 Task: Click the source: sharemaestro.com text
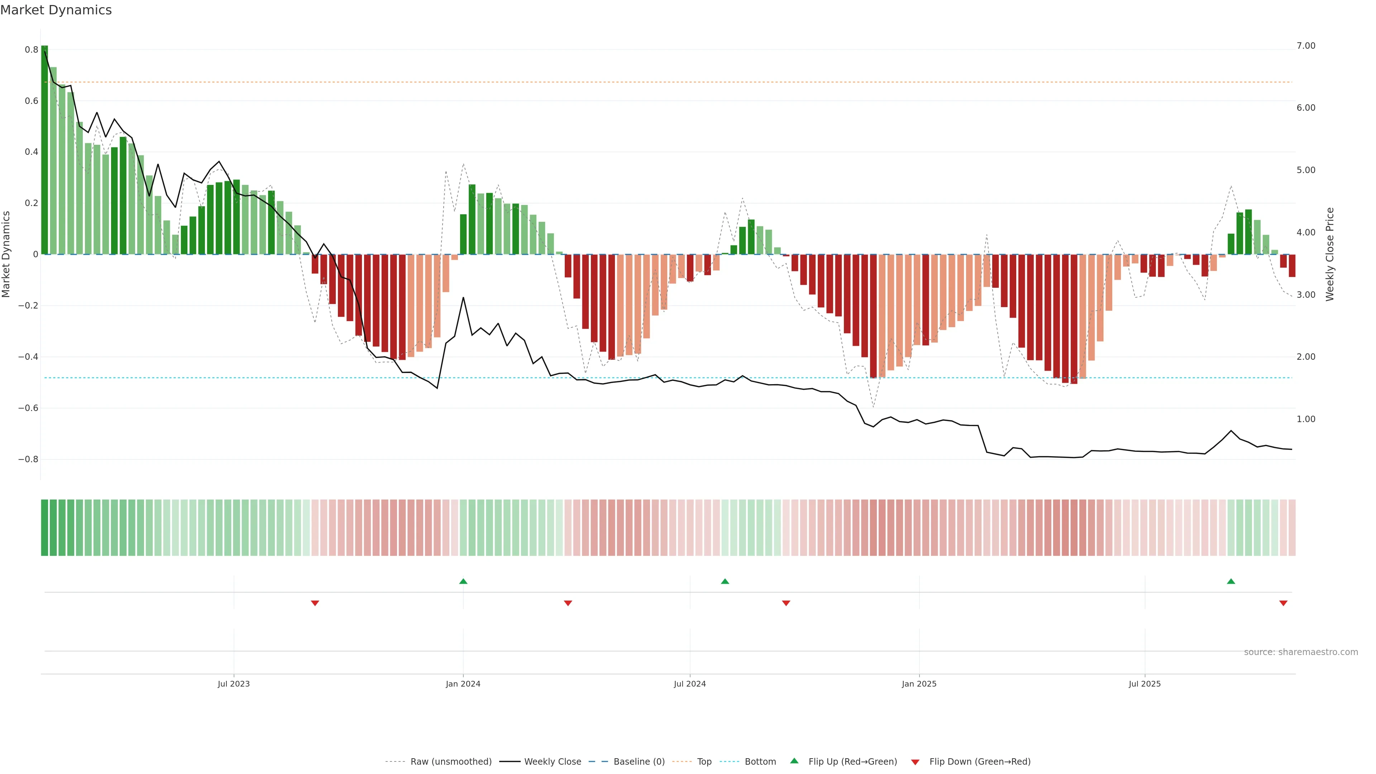1301,652
